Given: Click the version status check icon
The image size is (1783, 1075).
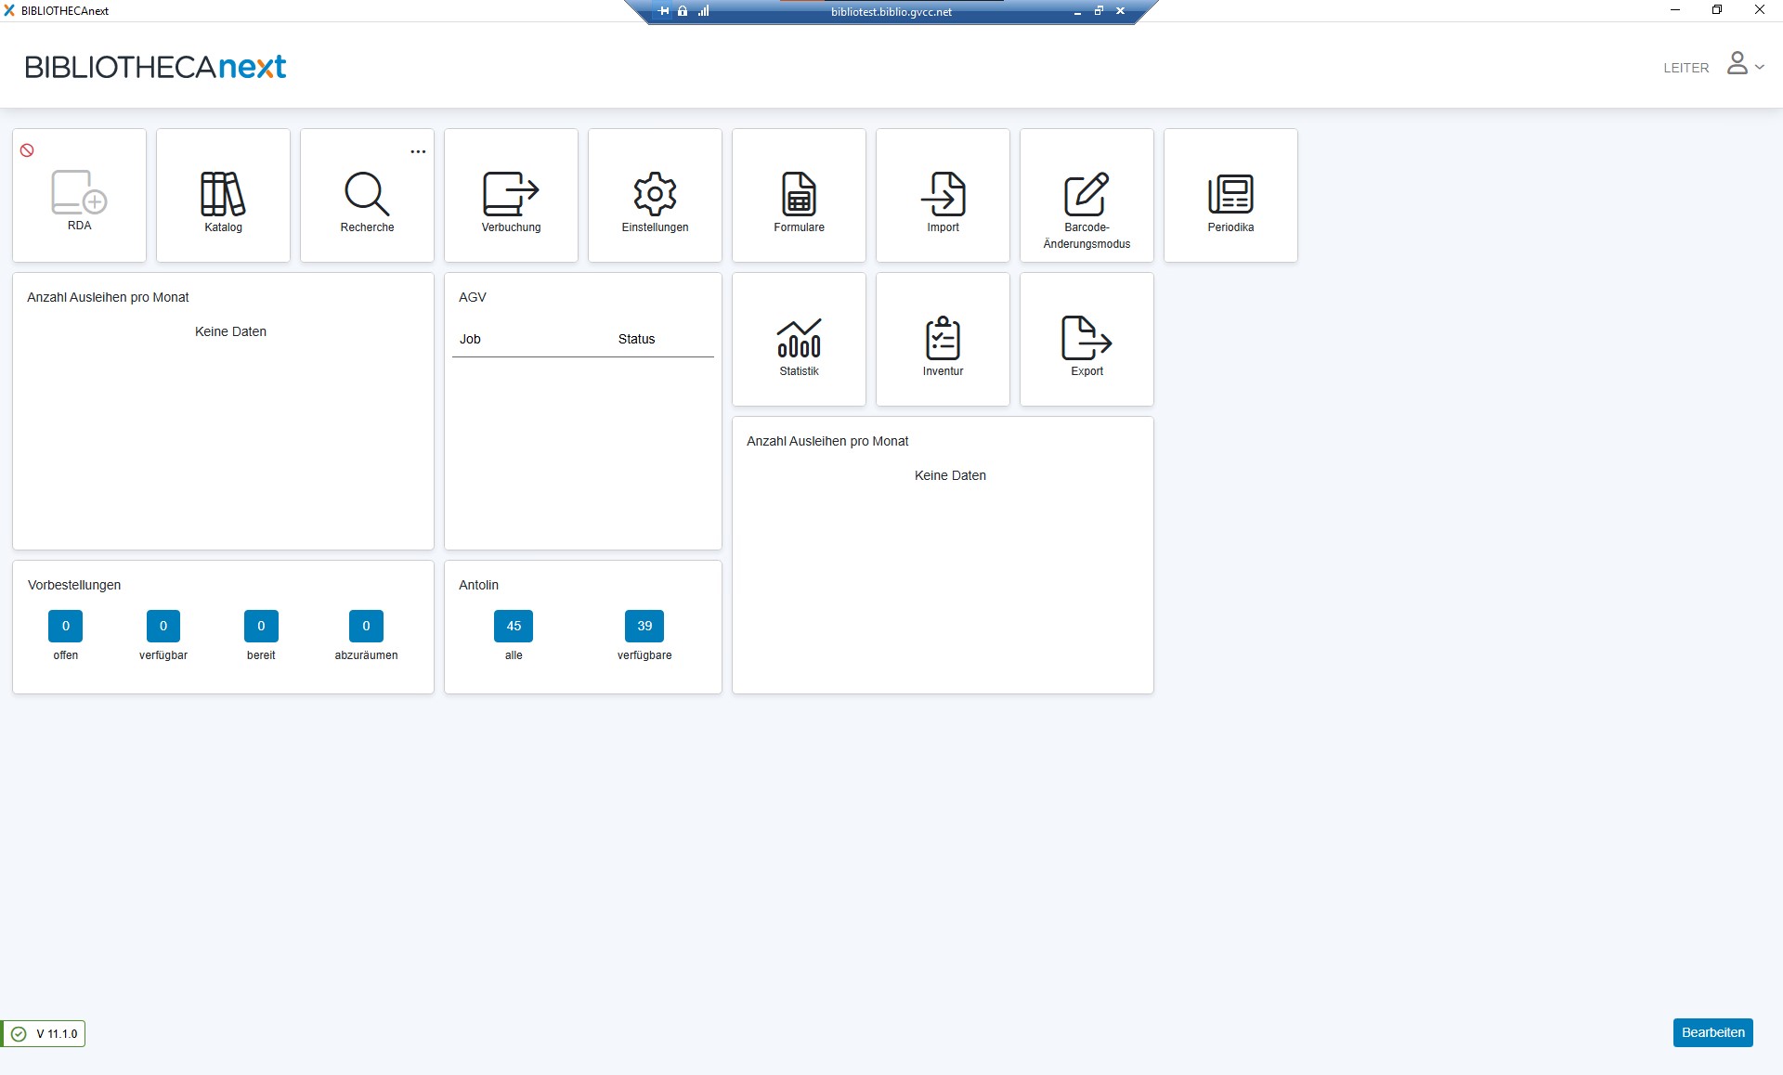Looking at the screenshot, I should tap(19, 1033).
